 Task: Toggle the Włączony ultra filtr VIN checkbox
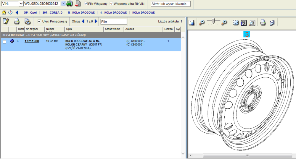112,4
